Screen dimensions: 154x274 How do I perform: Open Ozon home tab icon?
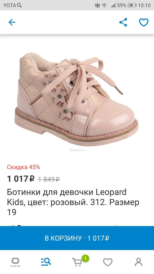tap(15, 262)
